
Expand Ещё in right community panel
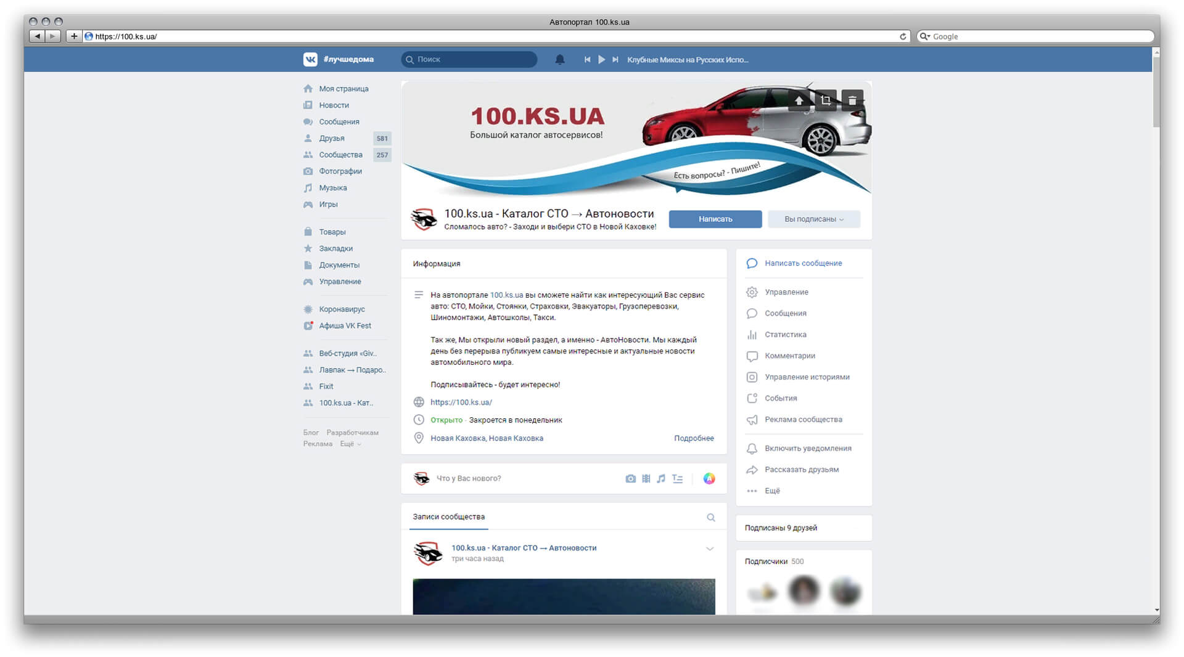(x=772, y=491)
